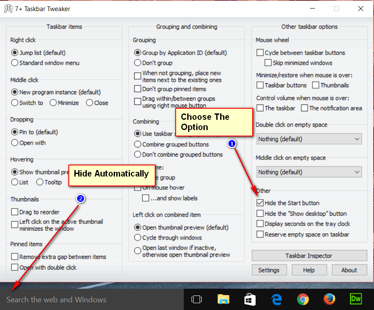Open the About dialog
This screenshot has height=310, width=374.
350,269
